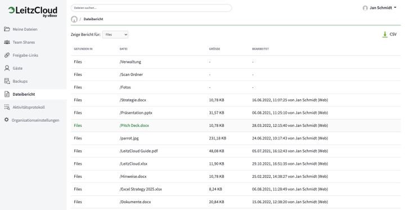Open the /Verwaltung folder entry
The width and height of the screenshot is (405, 210).
click(x=130, y=62)
